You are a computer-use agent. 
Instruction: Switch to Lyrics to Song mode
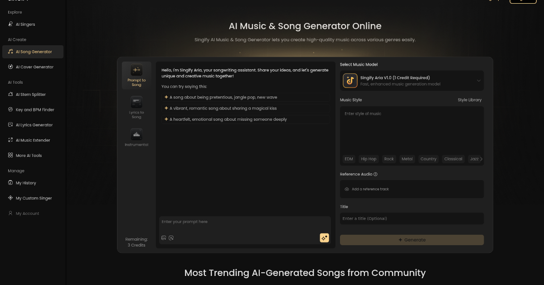(136, 107)
